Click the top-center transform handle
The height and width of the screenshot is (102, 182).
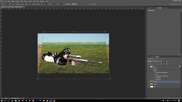pyautogui.click(x=74, y=32)
